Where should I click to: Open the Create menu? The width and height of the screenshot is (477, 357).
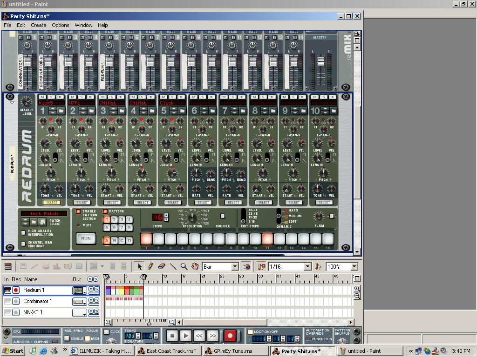(39, 25)
